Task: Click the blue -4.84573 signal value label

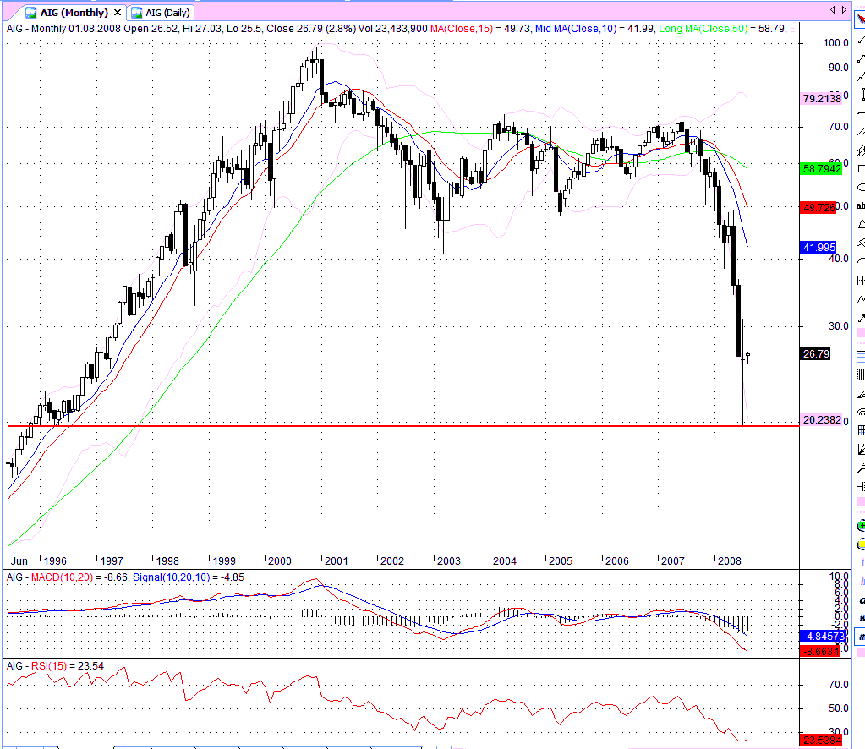Action: pyautogui.click(x=823, y=637)
